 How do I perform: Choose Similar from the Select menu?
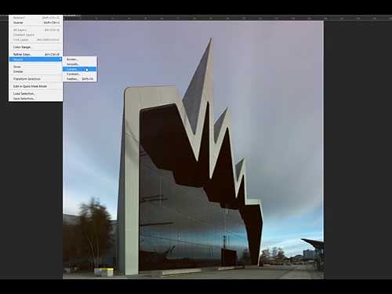[x=35, y=71]
